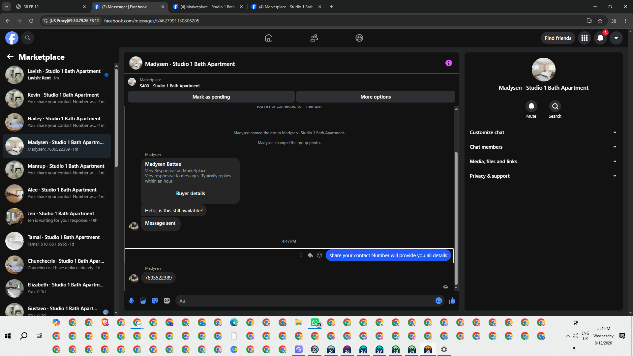Go back from Marketplace chats list
The image size is (633, 356).
pyautogui.click(x=10, y=57)
